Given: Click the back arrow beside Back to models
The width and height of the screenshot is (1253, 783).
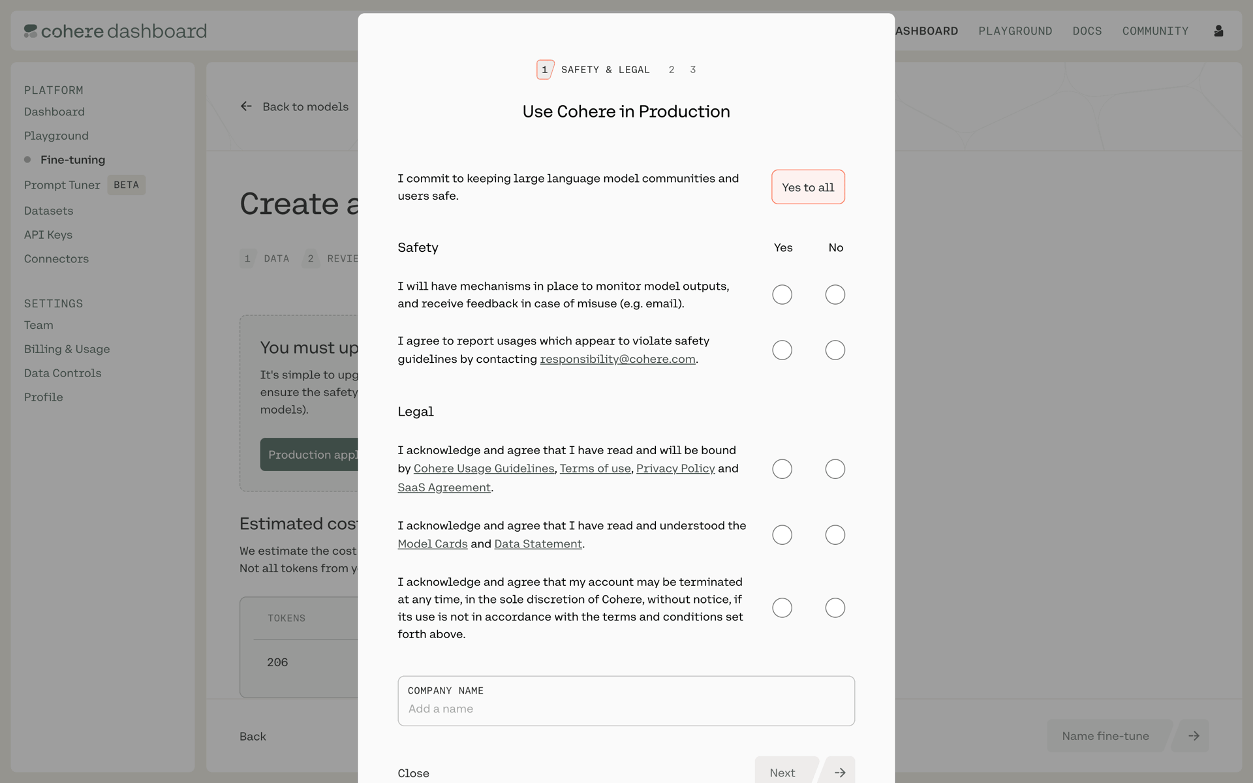Looking at the screenshot, I should click(x=246, y=106).
